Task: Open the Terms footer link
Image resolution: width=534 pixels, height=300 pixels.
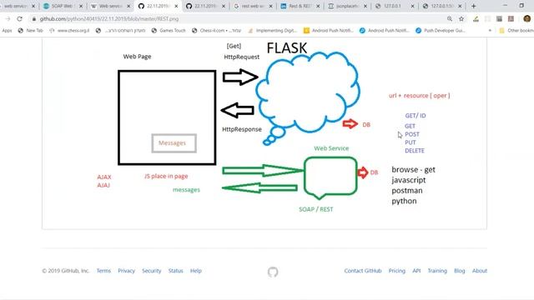Action: pyautogui.click(x=103, y=271)
